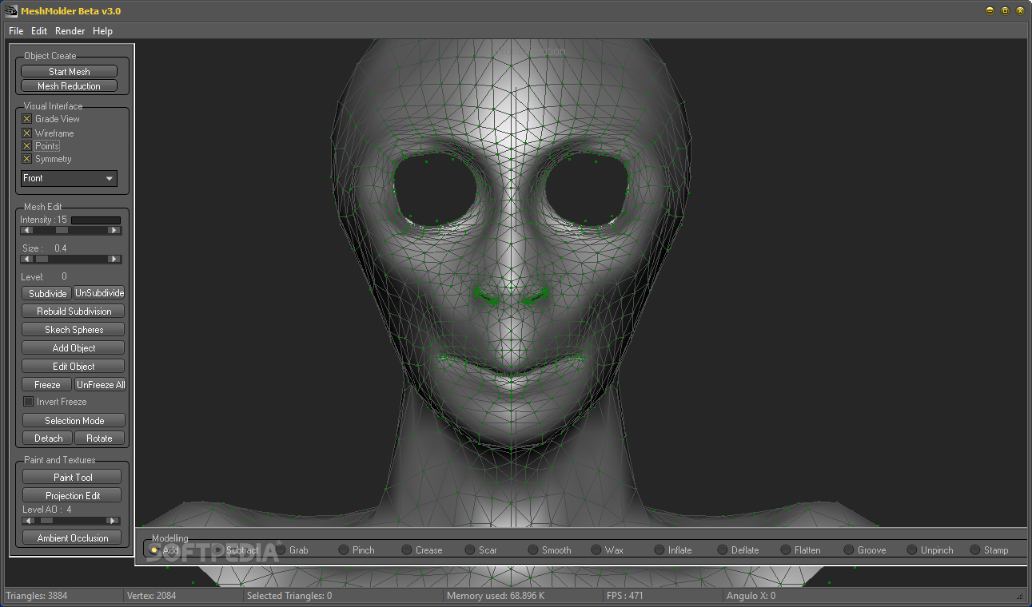
Task: Switch to the Pinch modelling tool
Action: point(344,549)
